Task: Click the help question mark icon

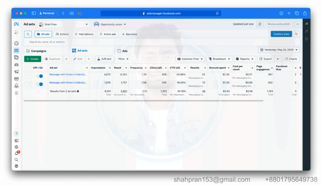Action: (x=16, y=133)
